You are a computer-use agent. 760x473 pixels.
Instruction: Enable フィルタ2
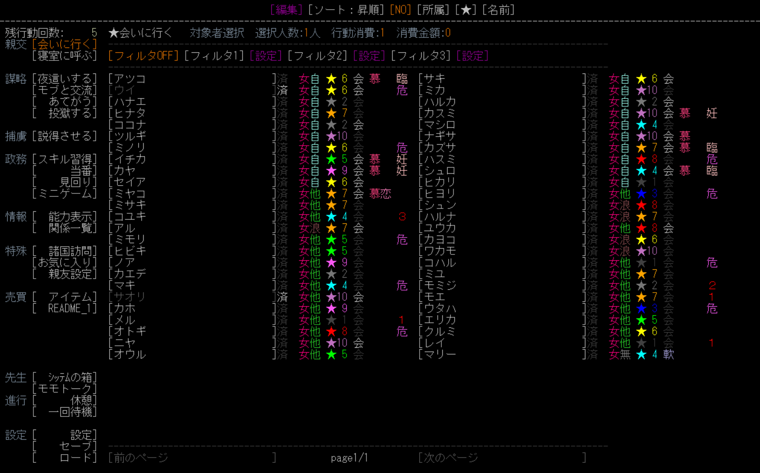pos(317,56)
